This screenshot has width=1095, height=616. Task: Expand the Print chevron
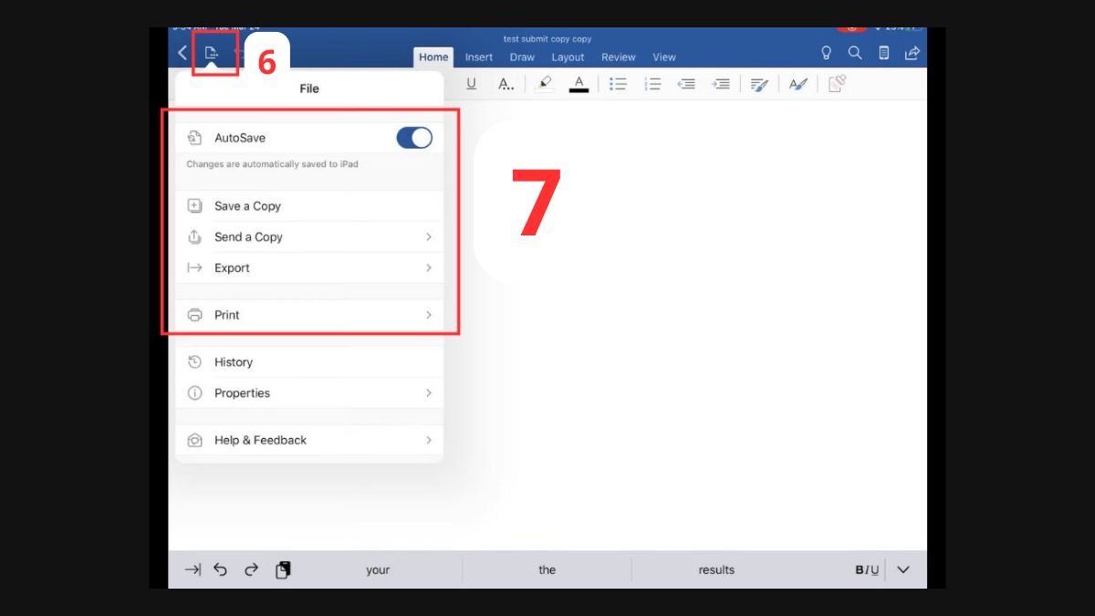point(428,315)
